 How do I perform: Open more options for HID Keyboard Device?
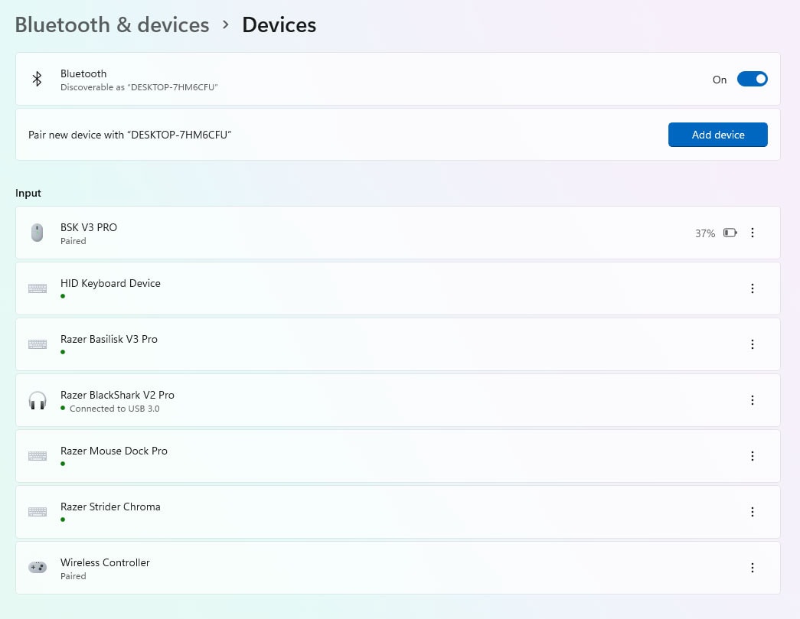point(752,288)
